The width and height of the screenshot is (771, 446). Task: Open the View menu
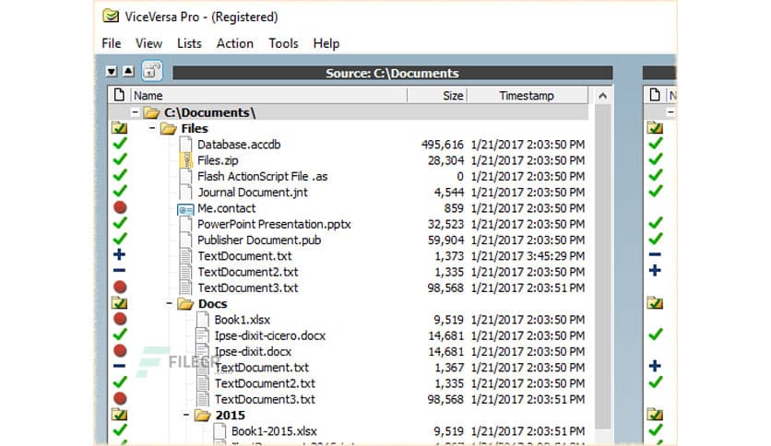point(148,43)
